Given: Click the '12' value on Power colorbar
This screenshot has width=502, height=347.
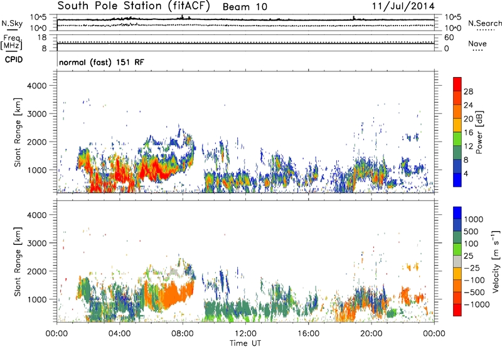Looking at the screenshot, I should [468, 147].
